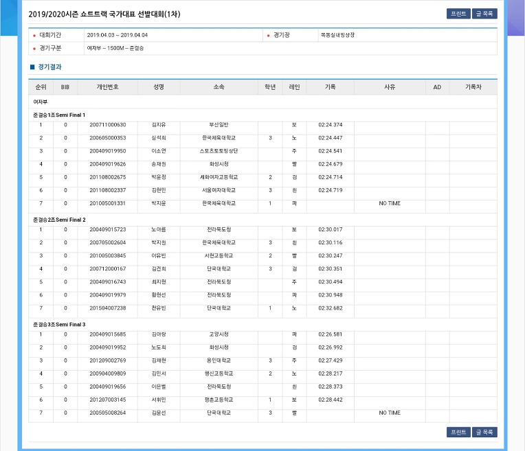Select personal number 201209002769
The height and width of the screenshot is (451, 525).
click(x=108, y=360)
